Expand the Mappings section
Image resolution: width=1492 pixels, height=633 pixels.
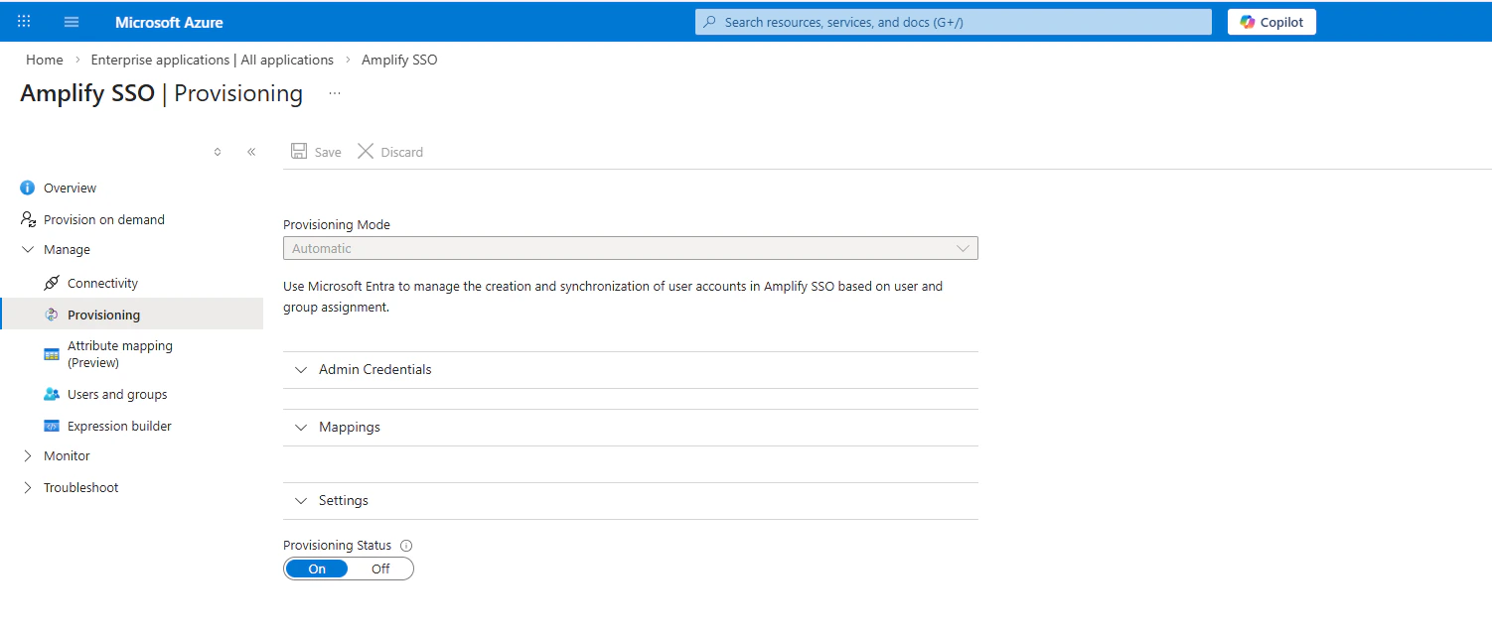[631, 427]
